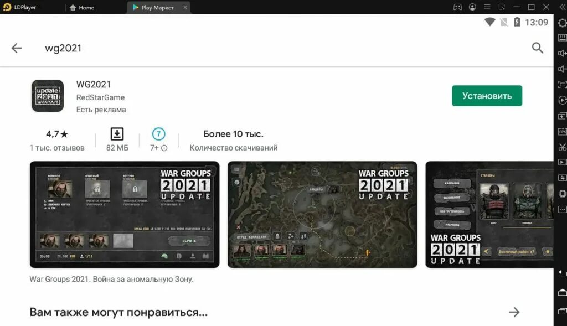Open more options ellipsis in sidebar
567x326 pixels.
(563, 209)
